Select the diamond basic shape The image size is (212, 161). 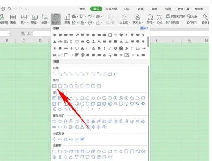click(93, 98)
